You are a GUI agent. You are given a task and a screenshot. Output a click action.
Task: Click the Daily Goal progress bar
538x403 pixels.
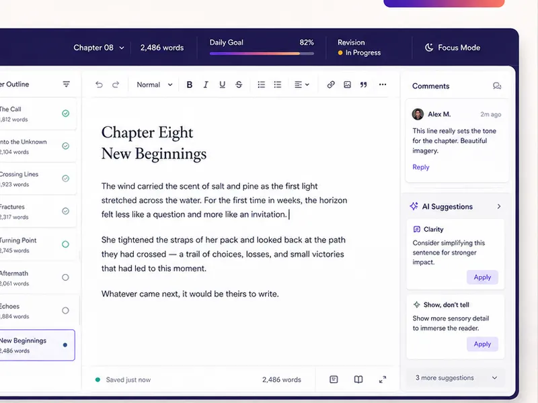click(x=262, y=54)
